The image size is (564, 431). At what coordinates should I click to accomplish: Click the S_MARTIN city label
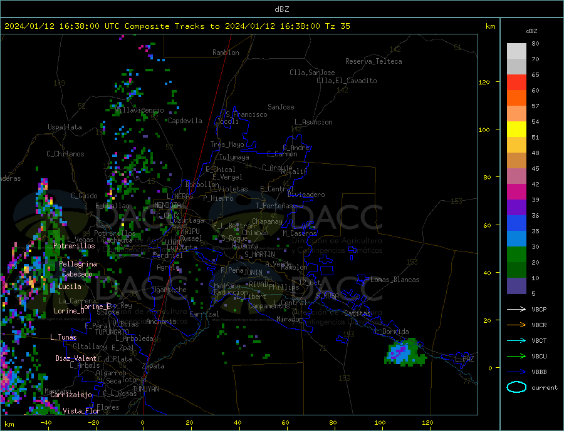point(259,255)
